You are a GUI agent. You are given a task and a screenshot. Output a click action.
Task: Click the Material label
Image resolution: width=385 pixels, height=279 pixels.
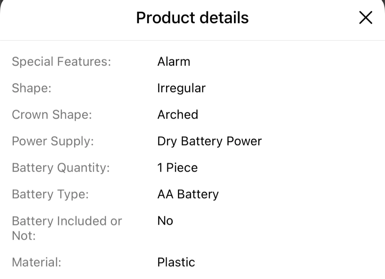(x=37, y=262)
